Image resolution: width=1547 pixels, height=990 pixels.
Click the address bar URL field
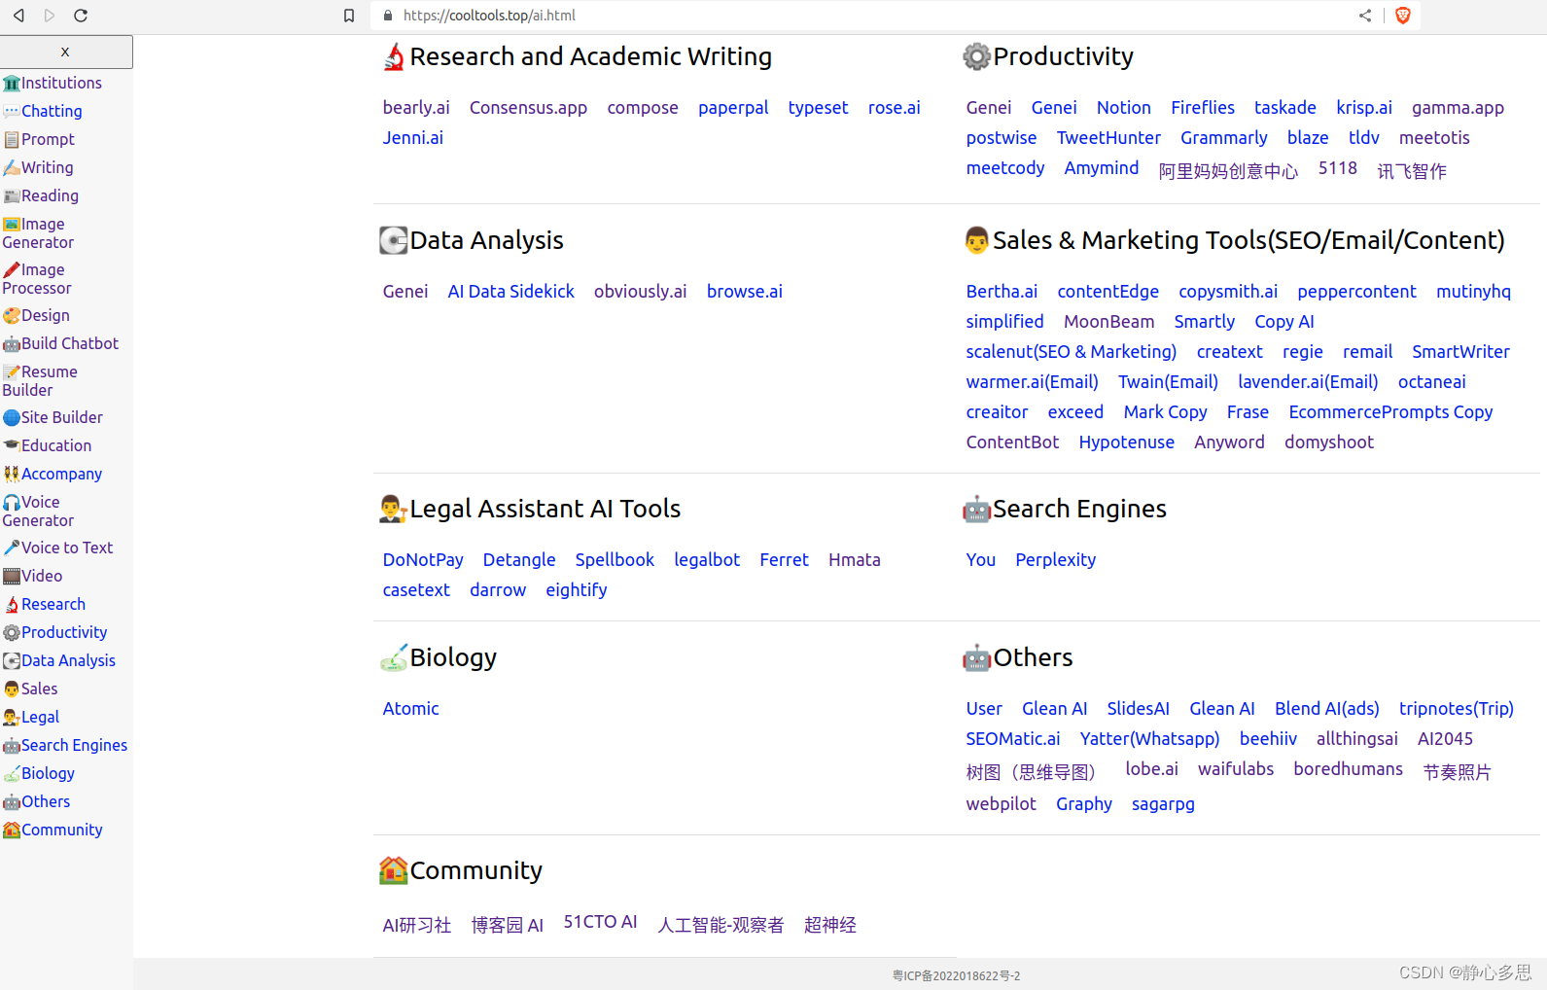click(x=865, y=16)
